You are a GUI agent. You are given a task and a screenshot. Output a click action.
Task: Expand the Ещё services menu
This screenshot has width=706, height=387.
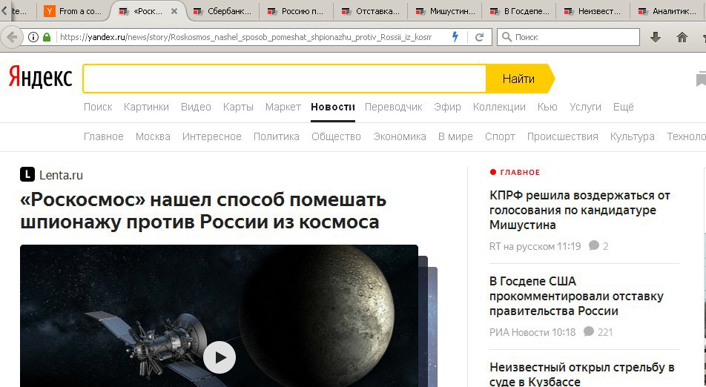(624, 107)
